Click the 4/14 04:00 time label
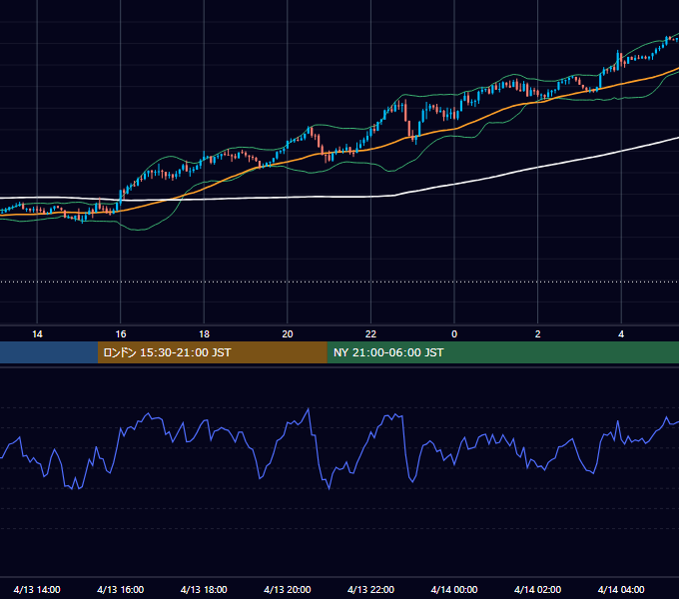The height and width of the screenshot is (599, 679). tap(621, 589)
